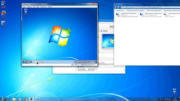Expand the arrow after Сетевые подключения in the breadcrumb
Viewport: 180px width, 101px height.
pos(160,7)
